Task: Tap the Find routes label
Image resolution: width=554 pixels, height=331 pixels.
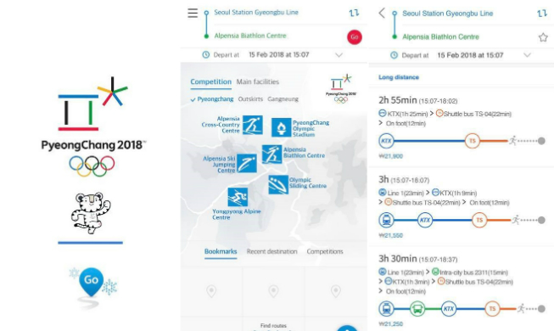Action: tap(273, 325)
